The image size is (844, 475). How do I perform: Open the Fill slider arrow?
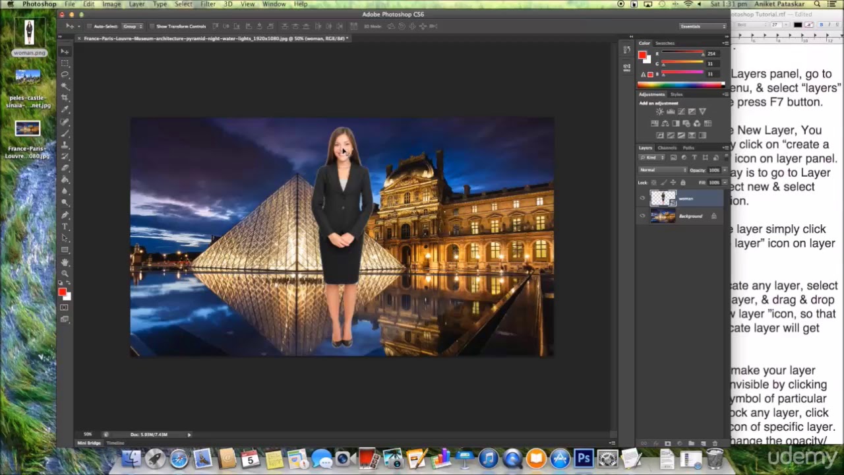724,182
